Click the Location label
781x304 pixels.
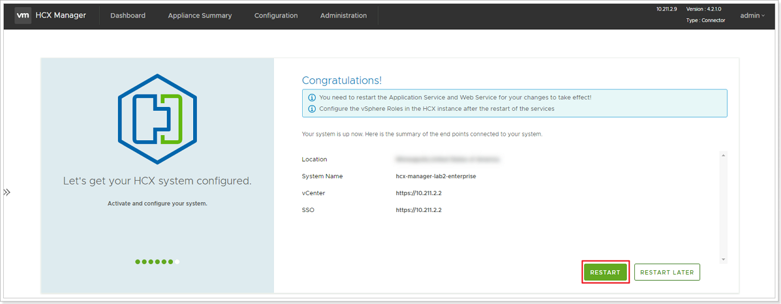click(x=314, y=160)
